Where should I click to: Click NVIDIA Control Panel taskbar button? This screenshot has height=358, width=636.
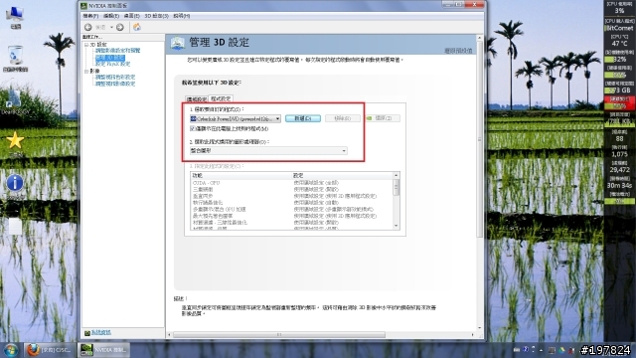pos(103,350)
